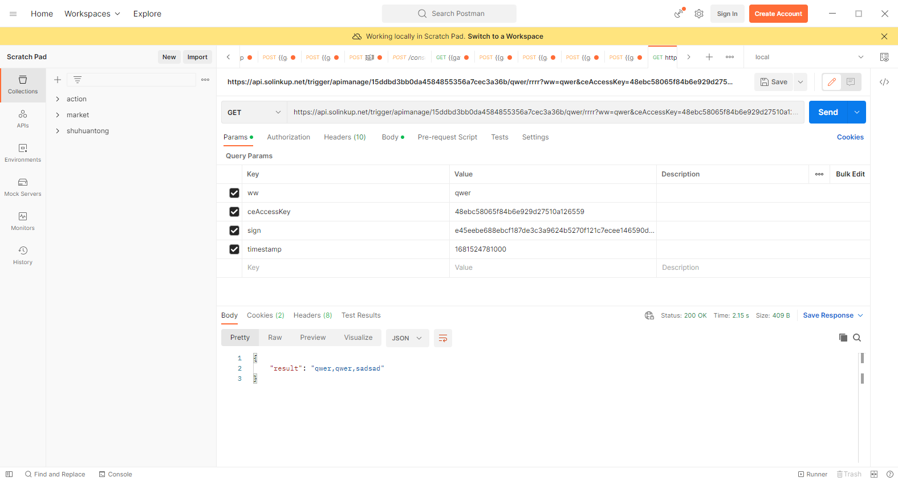
Task: Select the Raw response view
Action: coord(275,338)
